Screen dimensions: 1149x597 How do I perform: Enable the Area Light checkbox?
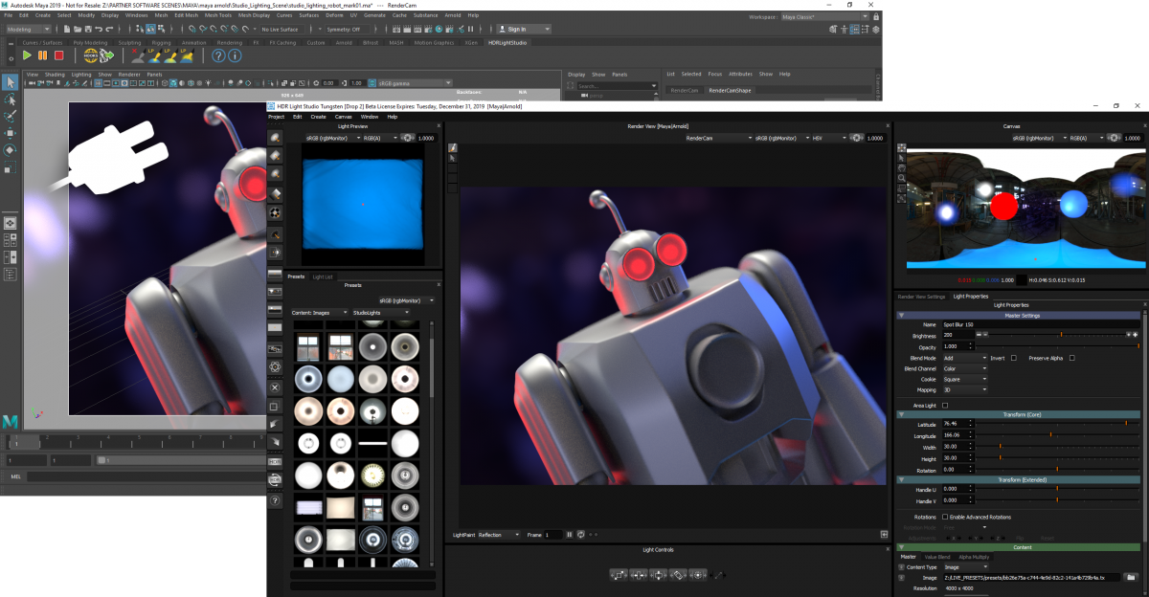(945, 406)
